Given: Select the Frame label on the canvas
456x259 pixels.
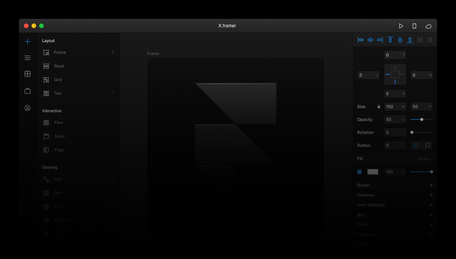Looking at the screenshot, I should pyautogui.click(x=153, y=53).
